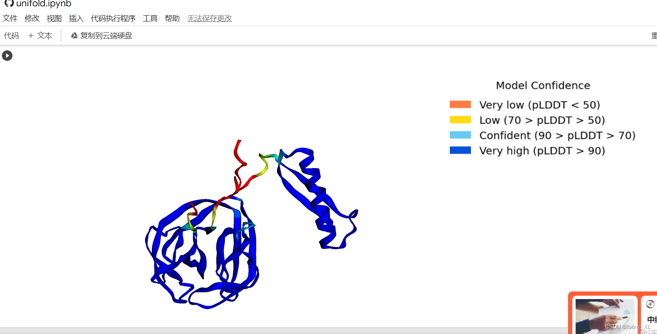The height and width of the screenshot is (334, 657).
Task: Open the 插入 menu
Action: (x=76, y=18)
